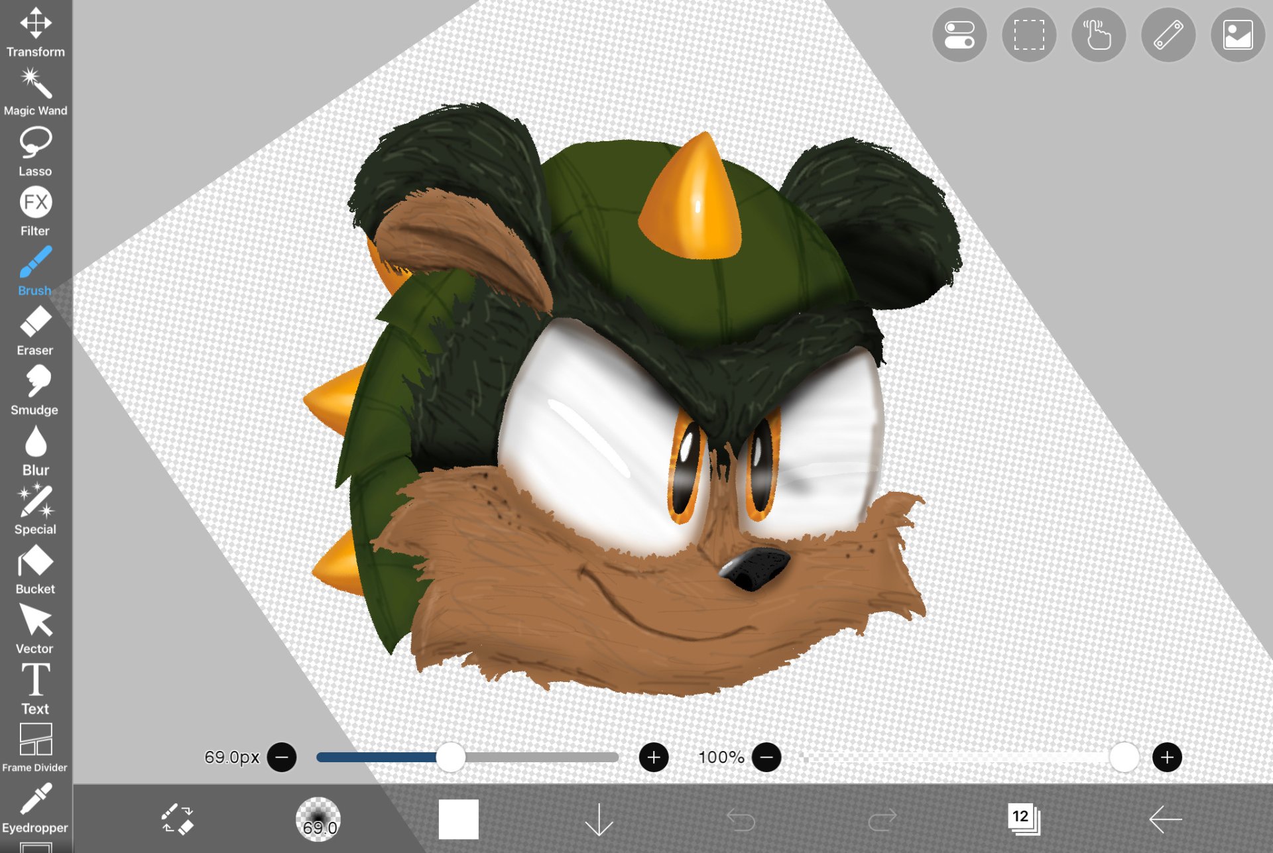Click the 100% opacity value

[x=721, y=757]
